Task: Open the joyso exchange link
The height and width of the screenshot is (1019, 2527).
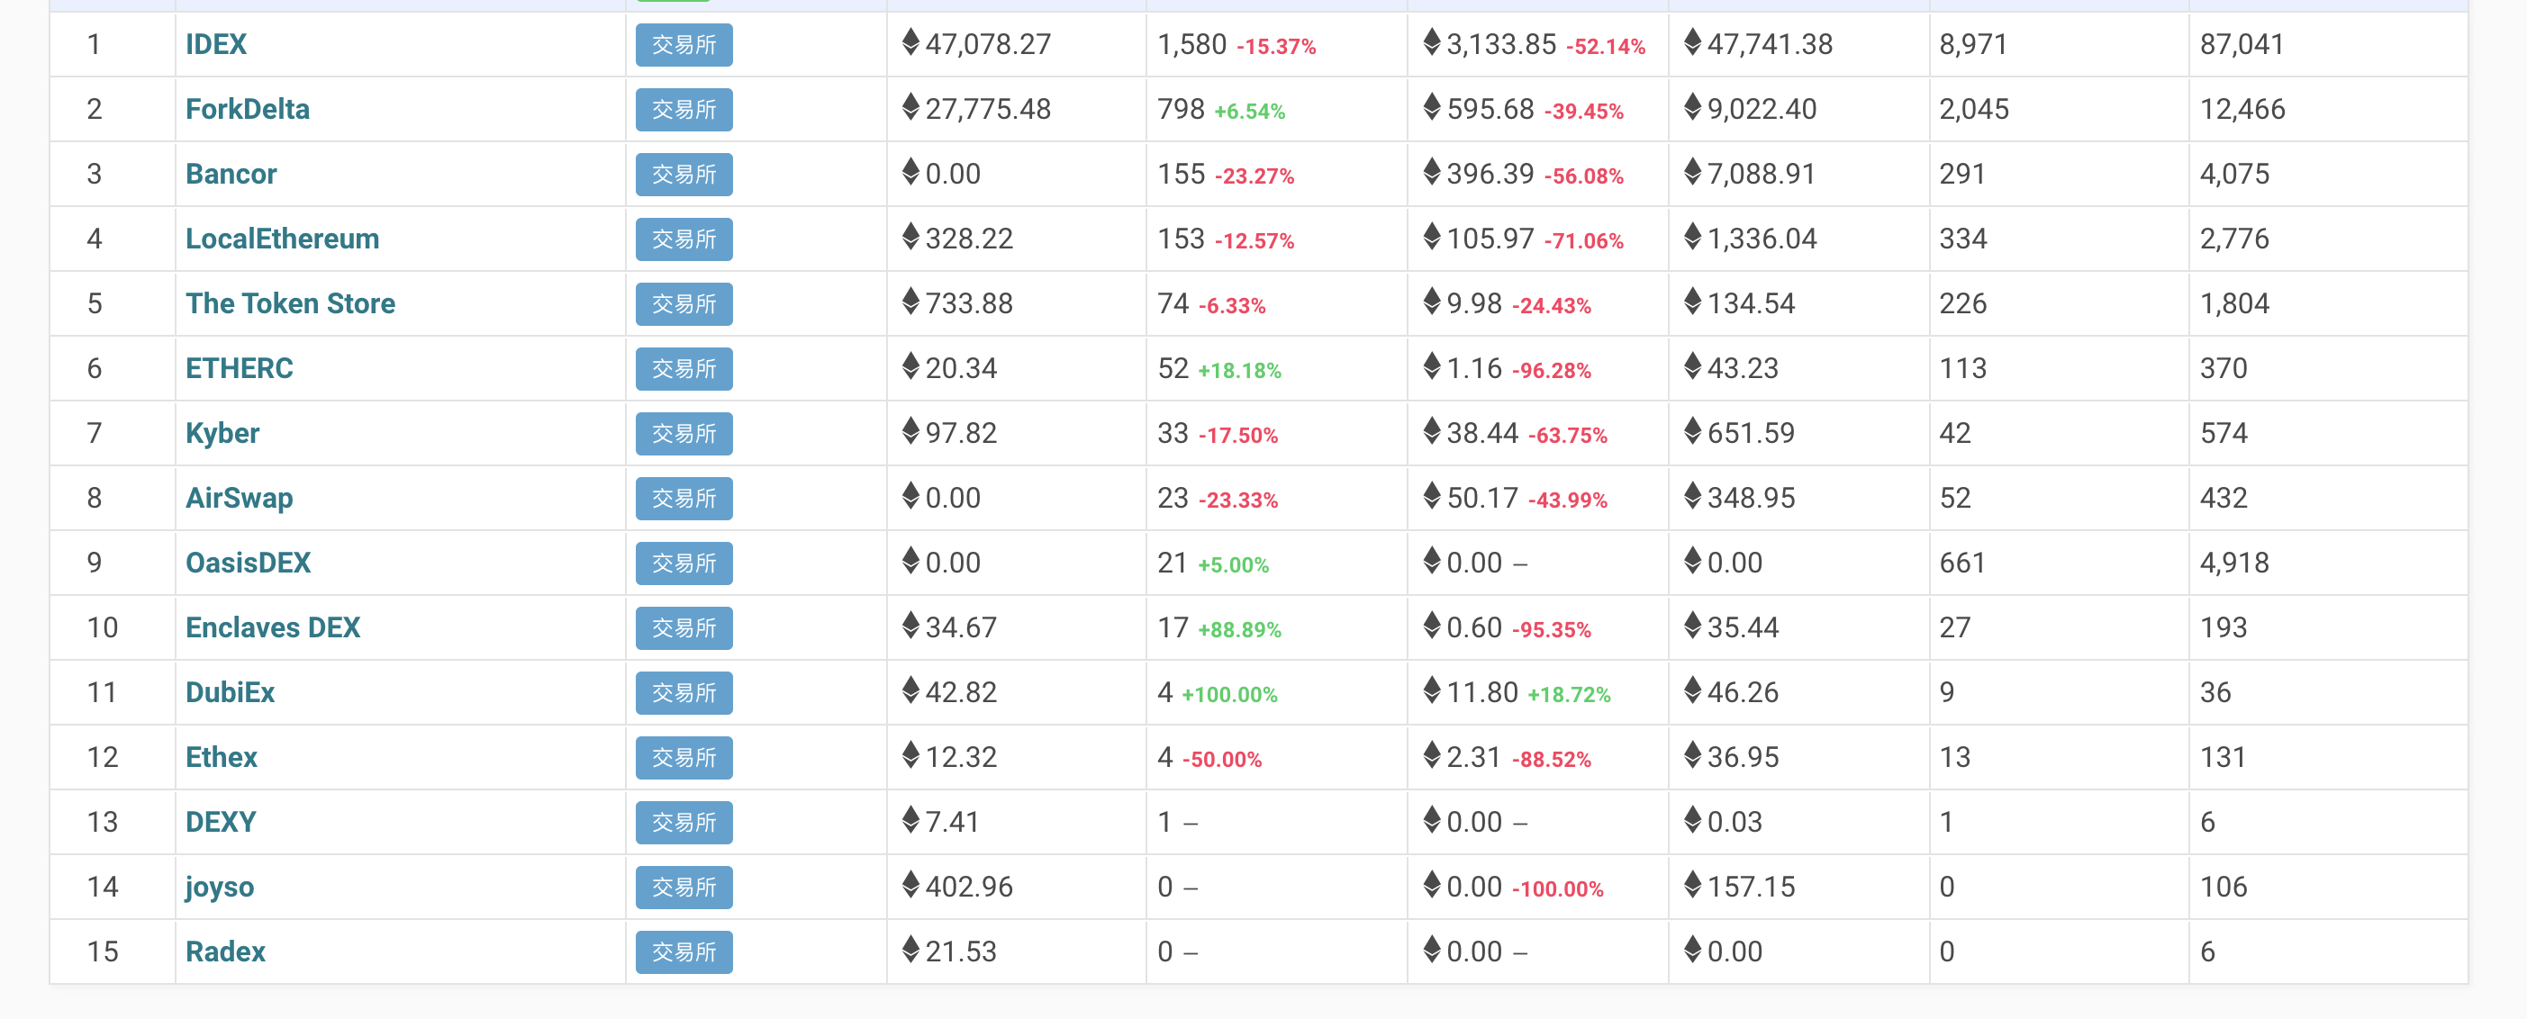Action: tap(220, 887)
